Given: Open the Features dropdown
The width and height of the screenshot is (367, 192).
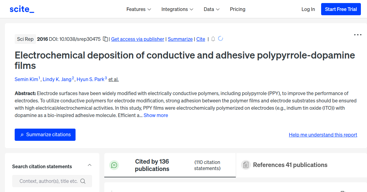Looking at the screenshot, I should coord(139,9).
